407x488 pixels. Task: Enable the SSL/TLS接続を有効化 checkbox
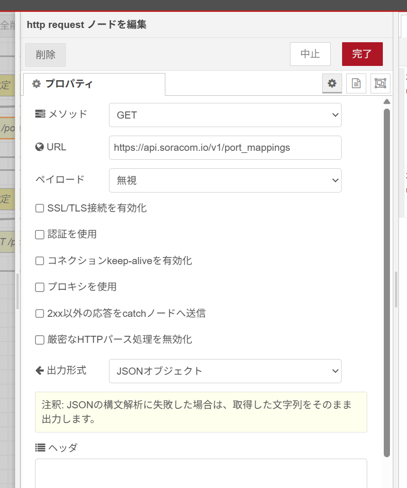tap(40, 208)
